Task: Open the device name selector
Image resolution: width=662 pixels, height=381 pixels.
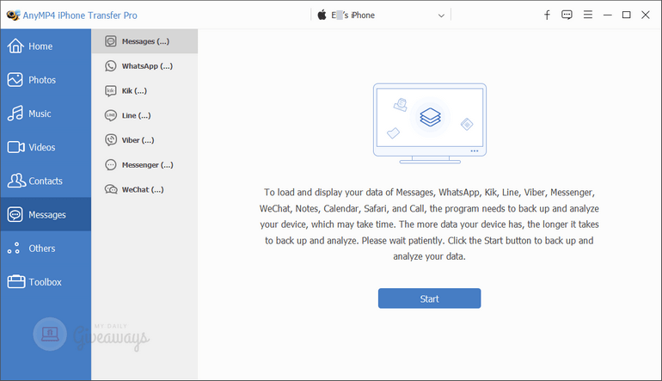Action: [381, 15]
